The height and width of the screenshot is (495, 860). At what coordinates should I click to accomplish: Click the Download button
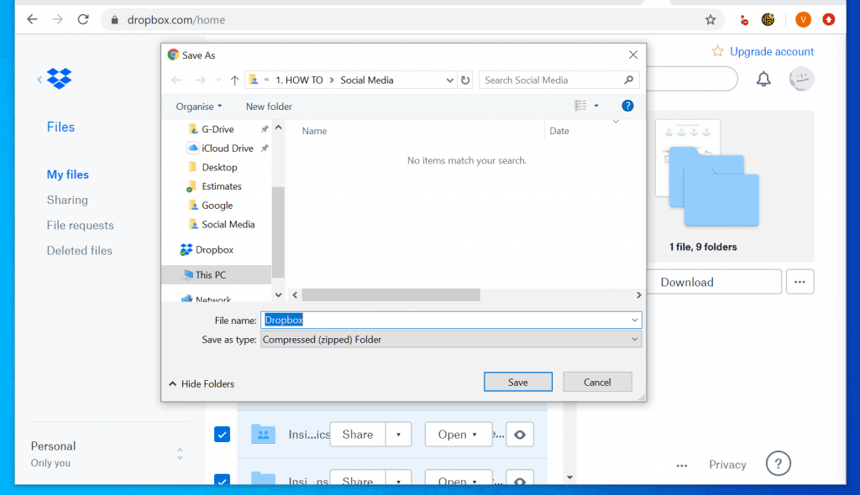pyautogui.click(x=714, y=282)
